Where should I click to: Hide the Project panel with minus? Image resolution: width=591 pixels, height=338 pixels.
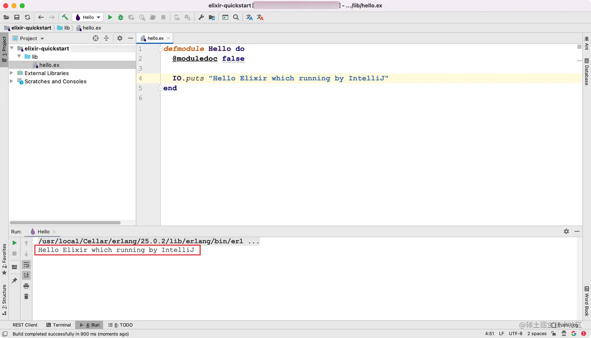coord(131,38)
